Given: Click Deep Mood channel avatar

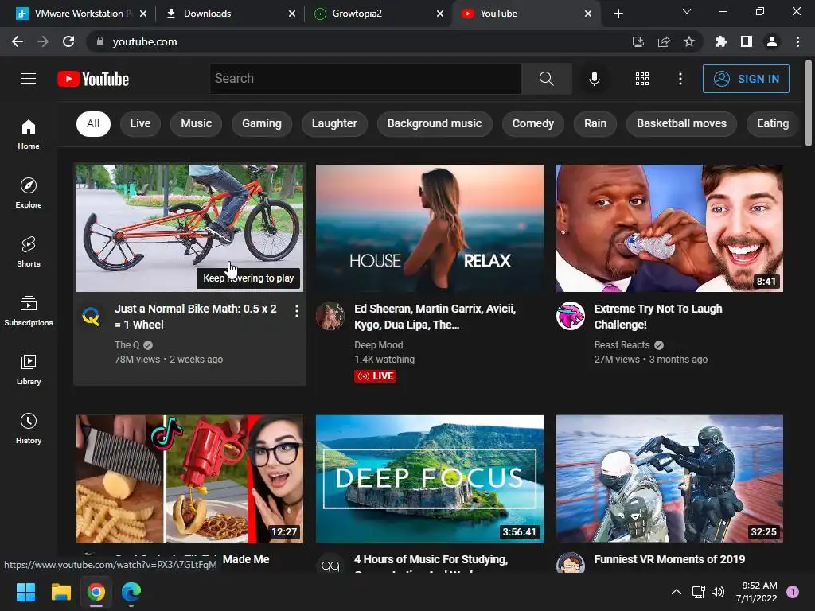Looking at the screenshot, I should (330, 316).
